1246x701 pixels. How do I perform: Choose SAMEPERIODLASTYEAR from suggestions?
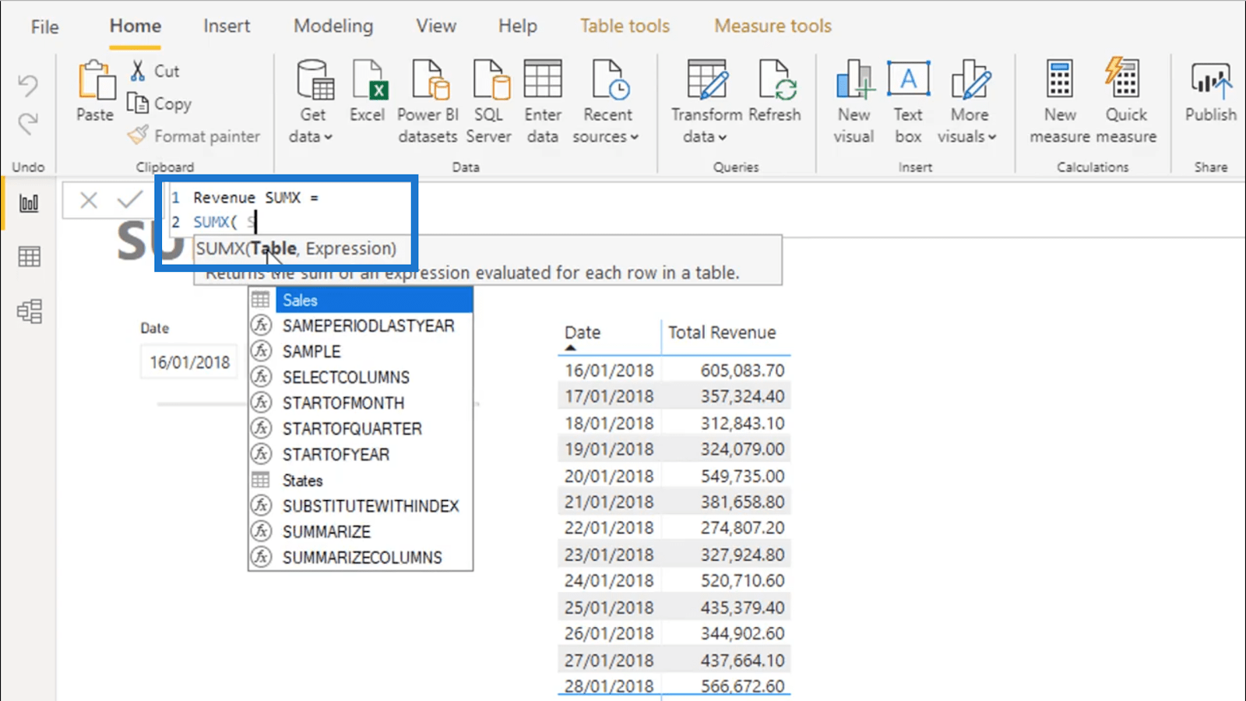[x=361, y=326]
